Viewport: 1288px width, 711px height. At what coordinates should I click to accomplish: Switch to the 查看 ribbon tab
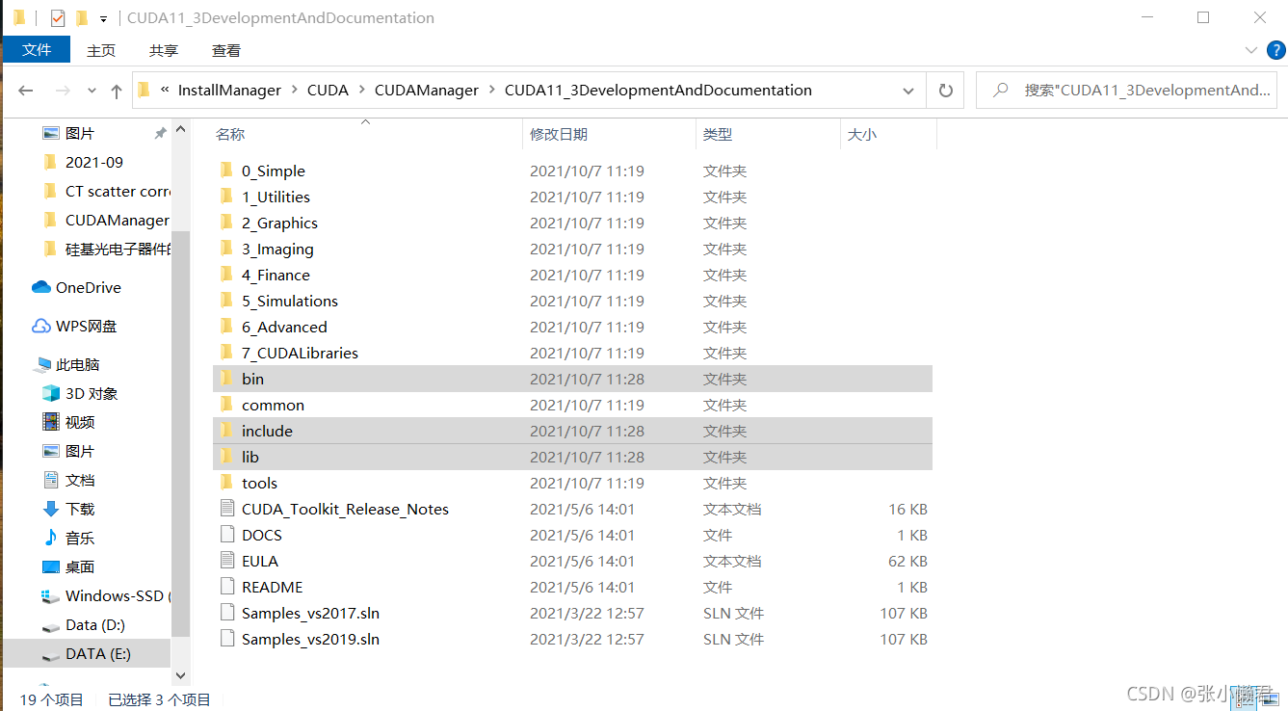pos(226,50)
